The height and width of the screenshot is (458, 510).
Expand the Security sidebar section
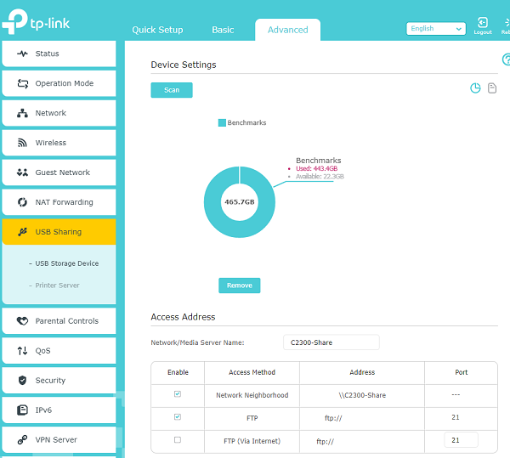(x=59, y=381)
